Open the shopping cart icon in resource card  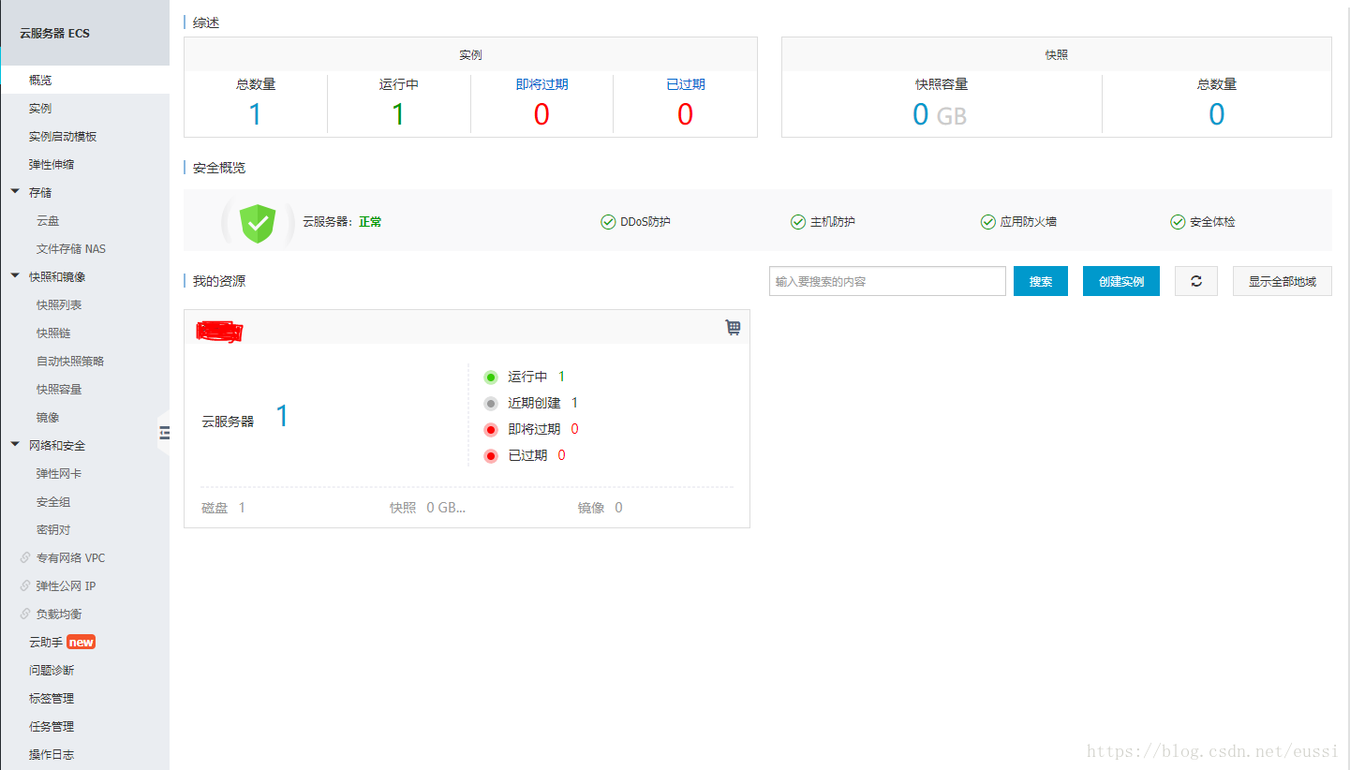733,327
